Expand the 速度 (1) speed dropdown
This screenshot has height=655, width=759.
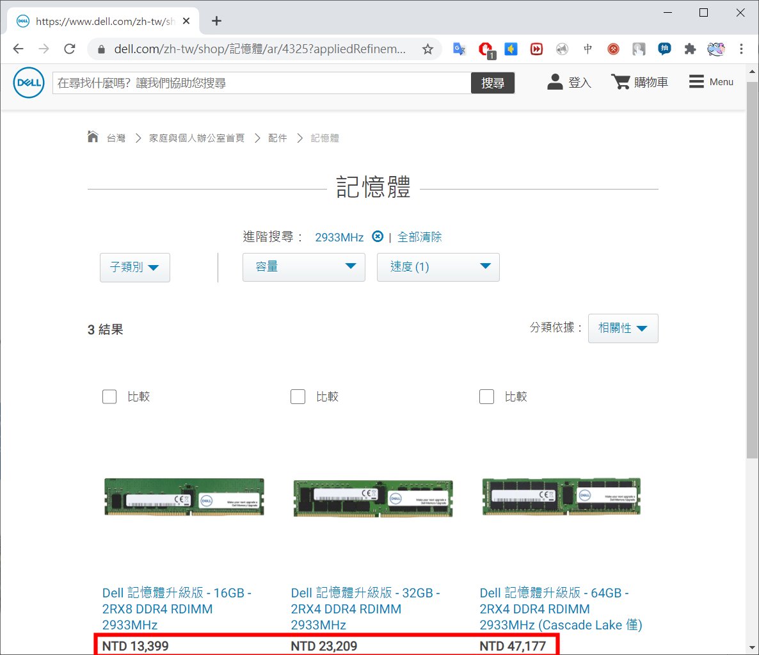[x=438, y=267]
